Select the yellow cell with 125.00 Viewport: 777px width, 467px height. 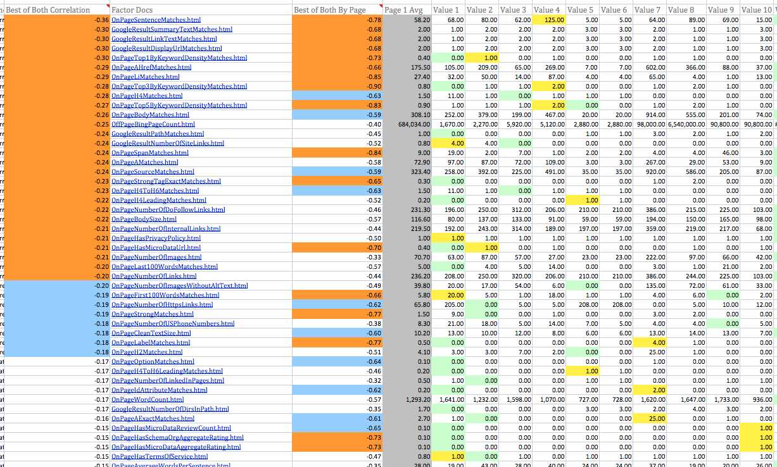(548, 20)
